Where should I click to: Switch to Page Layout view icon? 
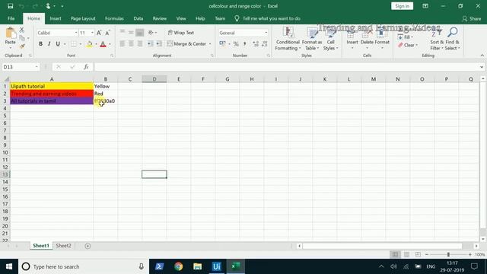tap(406, 254)
